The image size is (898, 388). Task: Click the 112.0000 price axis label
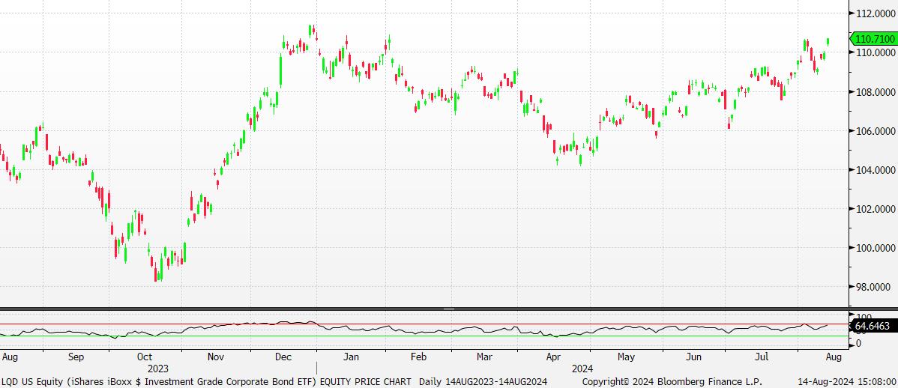[874, 13]
